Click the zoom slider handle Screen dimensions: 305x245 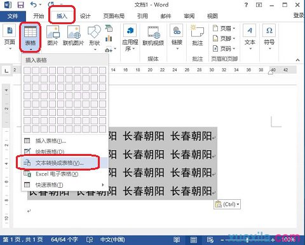coord(247,240)
